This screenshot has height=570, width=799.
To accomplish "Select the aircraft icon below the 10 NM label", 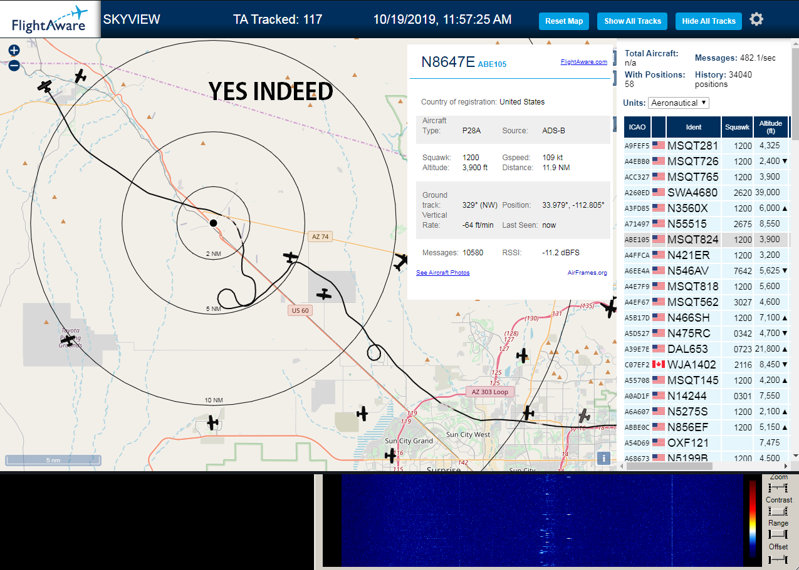I will click(x=213, y=422).
